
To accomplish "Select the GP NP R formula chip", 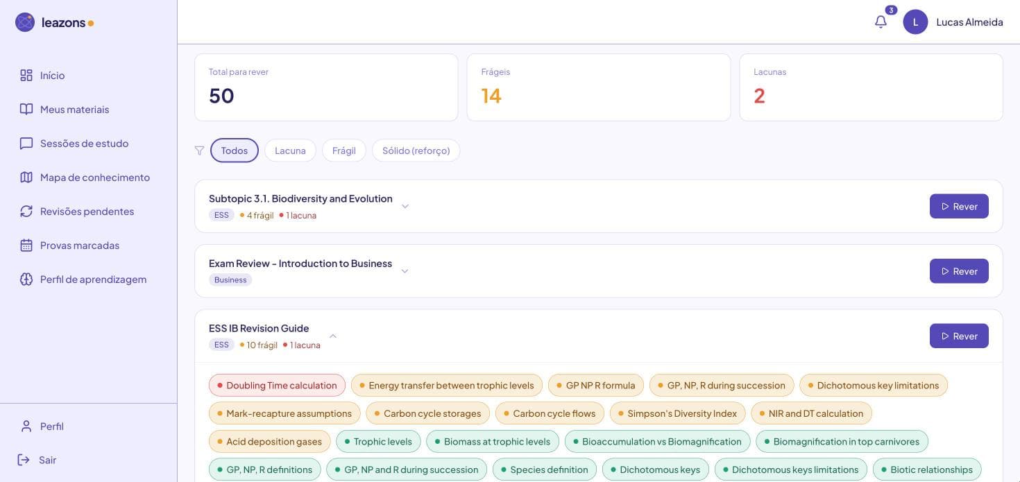I will pyautogui.click(x=596, y=386).
